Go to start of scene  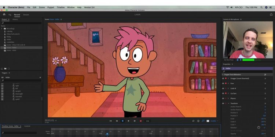pos(111,121)
